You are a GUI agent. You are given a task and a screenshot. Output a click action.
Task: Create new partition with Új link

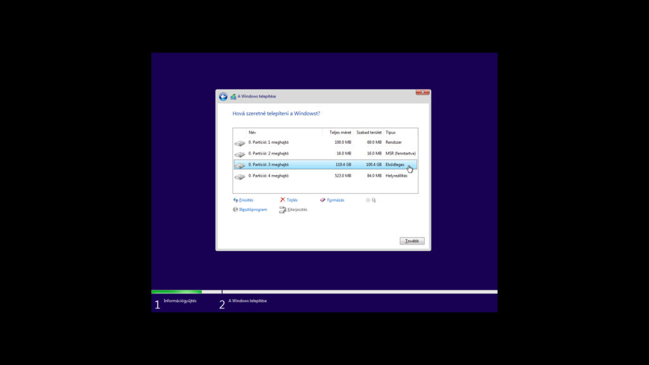374,200
